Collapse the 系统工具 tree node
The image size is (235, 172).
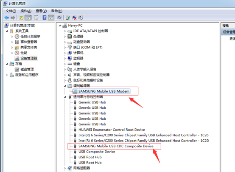[7, 31]
